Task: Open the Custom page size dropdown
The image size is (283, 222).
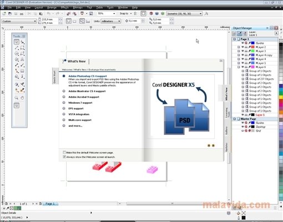Action: point(35,21)
